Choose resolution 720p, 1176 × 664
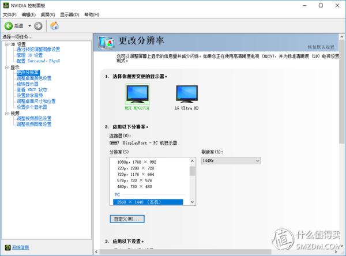Image resolution: width=346 pixels, height=256 pixels. pyautogui.click(x=136, y=174)
